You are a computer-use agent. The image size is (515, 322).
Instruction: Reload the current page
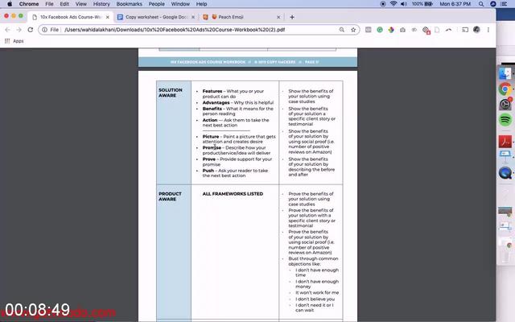[31, 30]
